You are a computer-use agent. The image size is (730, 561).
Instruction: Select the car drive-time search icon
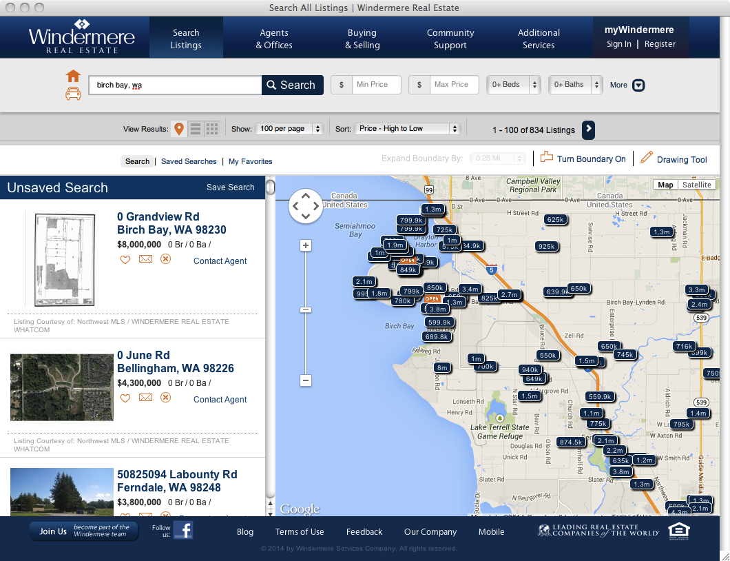pos(73,94)
